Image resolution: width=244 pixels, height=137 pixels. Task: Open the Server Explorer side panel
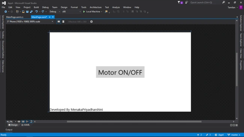pos(3,22)
